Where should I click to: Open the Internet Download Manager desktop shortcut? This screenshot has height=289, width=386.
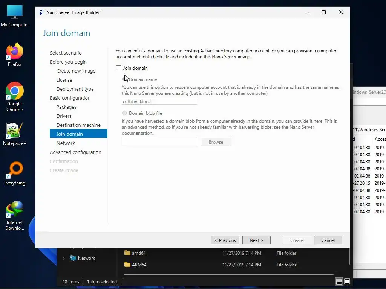[x=15, y=216]
